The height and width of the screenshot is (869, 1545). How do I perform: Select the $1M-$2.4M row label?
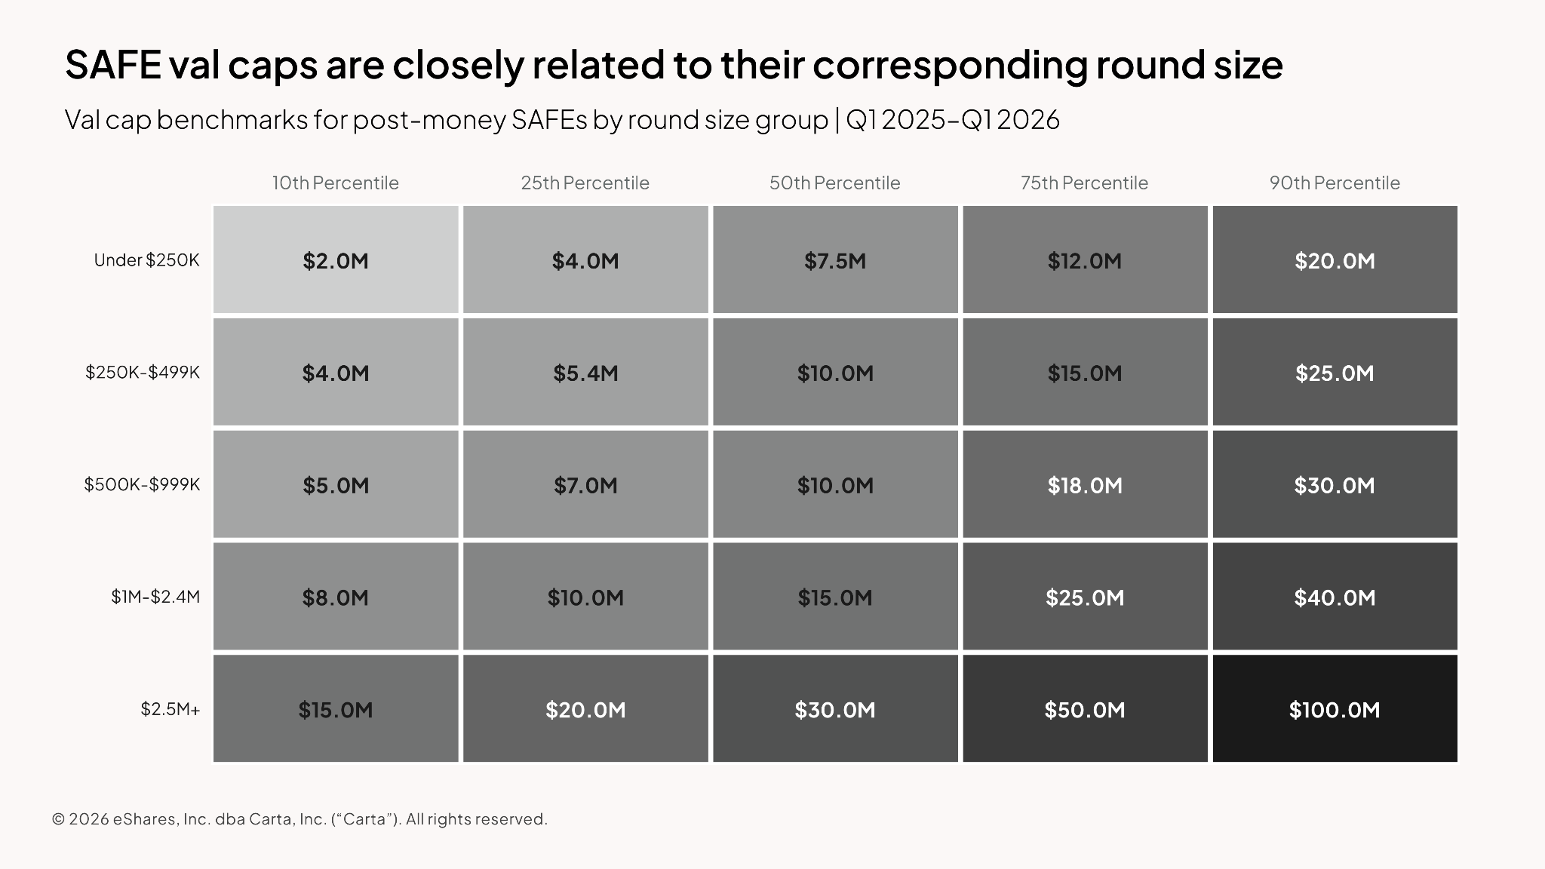click(x=155, y=597)
